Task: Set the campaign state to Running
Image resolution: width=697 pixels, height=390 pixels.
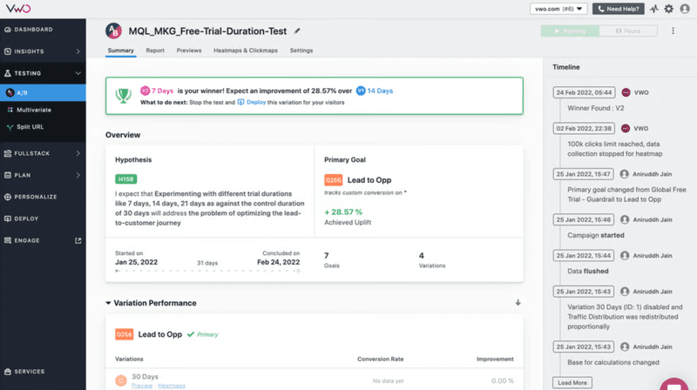Action: pyautogui.click(x=570, y=30)
